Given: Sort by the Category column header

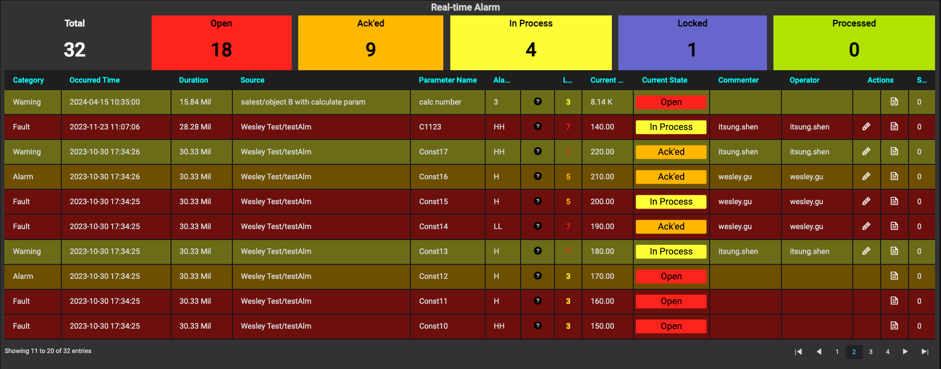Looking at the screenshot, I should tap(28, 80).
